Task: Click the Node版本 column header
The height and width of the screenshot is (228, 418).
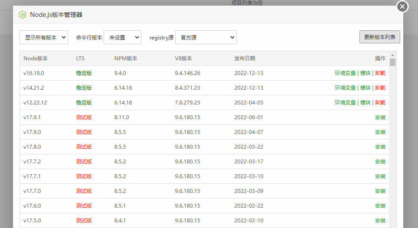Action: tap(36, 59)
